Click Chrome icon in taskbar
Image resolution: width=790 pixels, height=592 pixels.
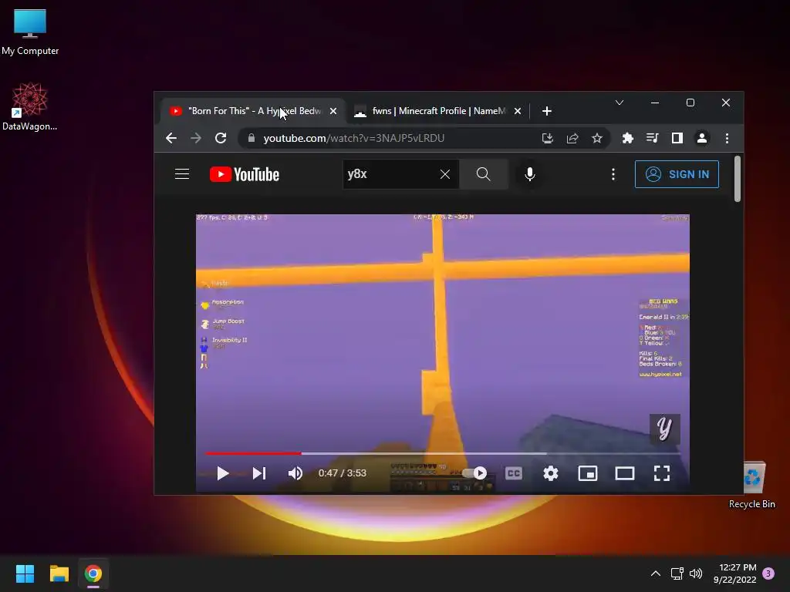pos(93,573)
